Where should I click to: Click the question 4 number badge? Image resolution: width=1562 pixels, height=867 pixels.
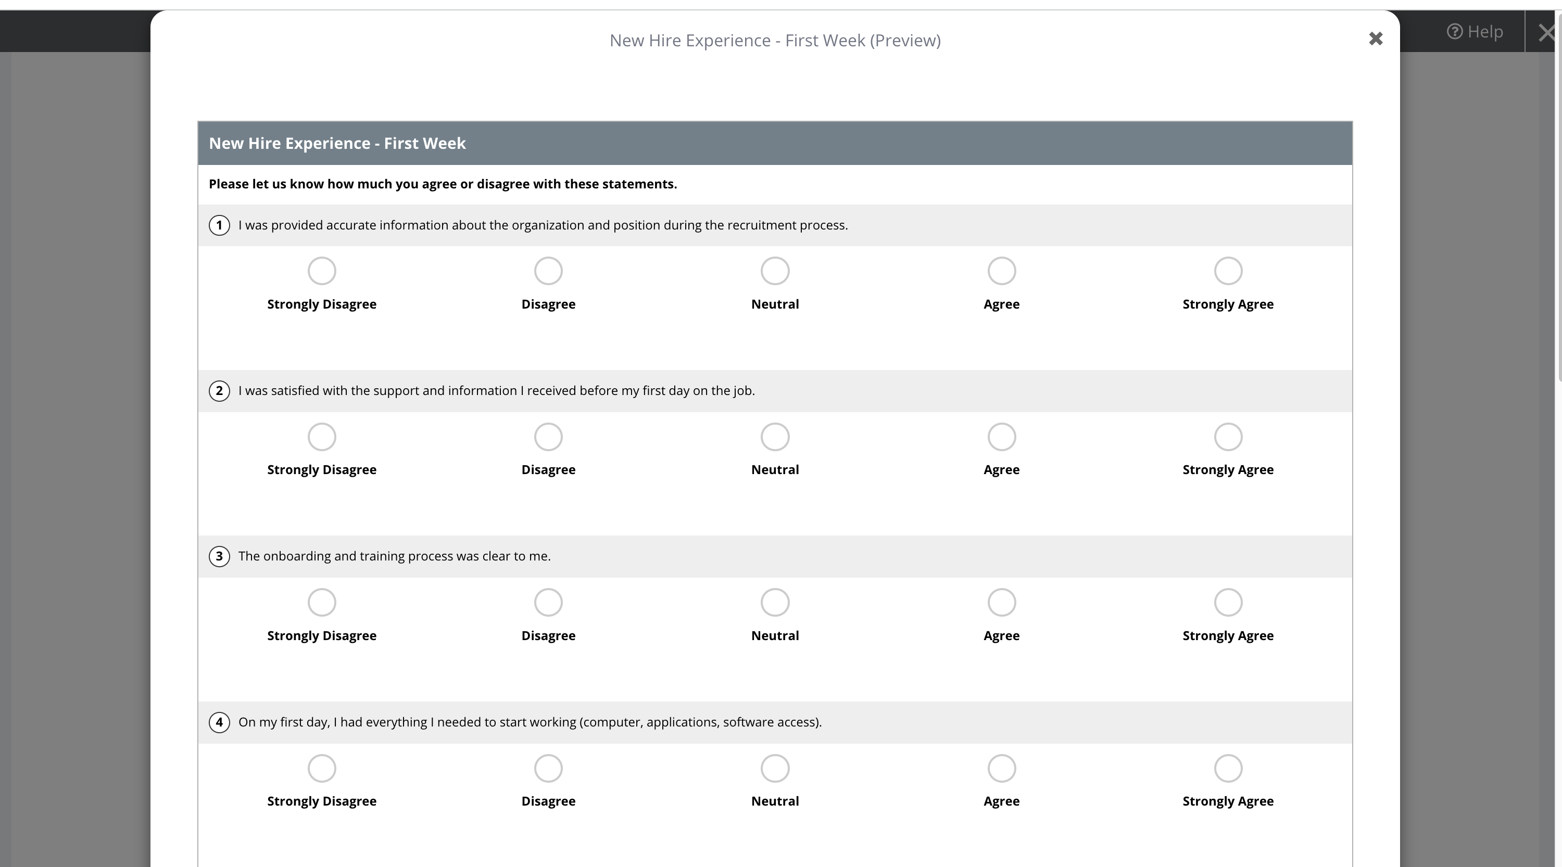pos(219,722)
